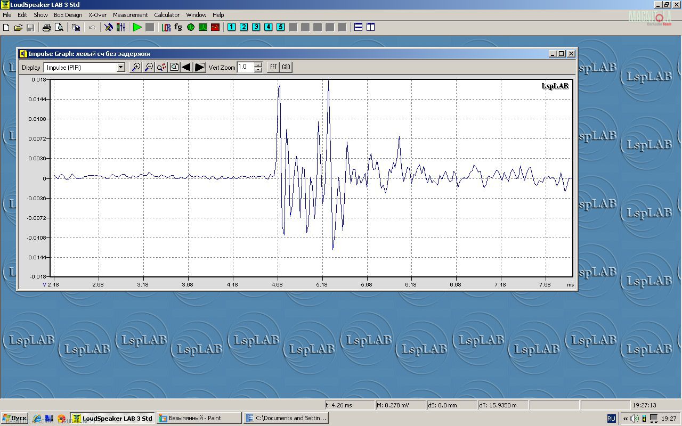Viewport: 682px width, 426px height.
Task: Open the Edit menu
Action: click(22, 15)
